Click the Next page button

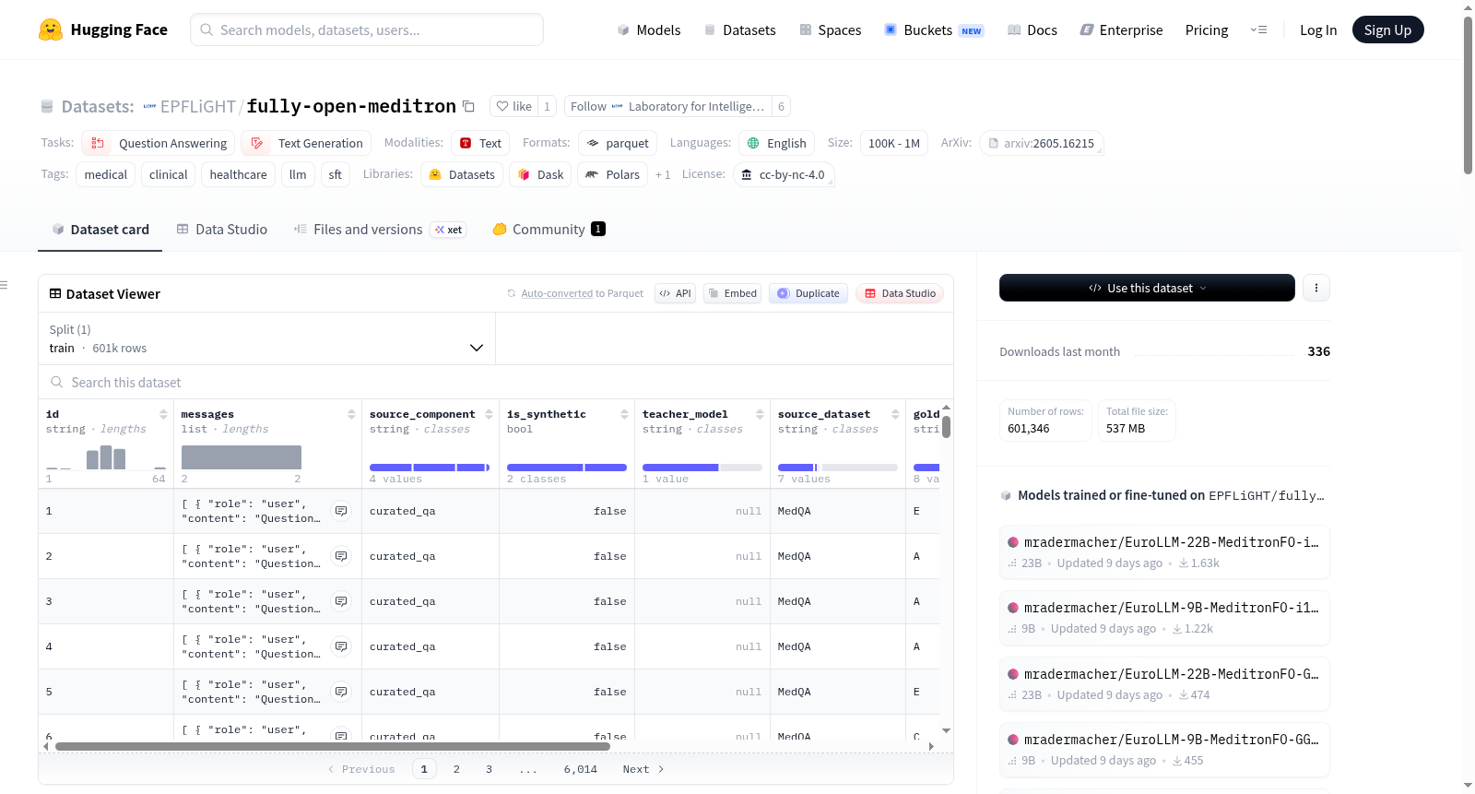(x=643, y=769)
